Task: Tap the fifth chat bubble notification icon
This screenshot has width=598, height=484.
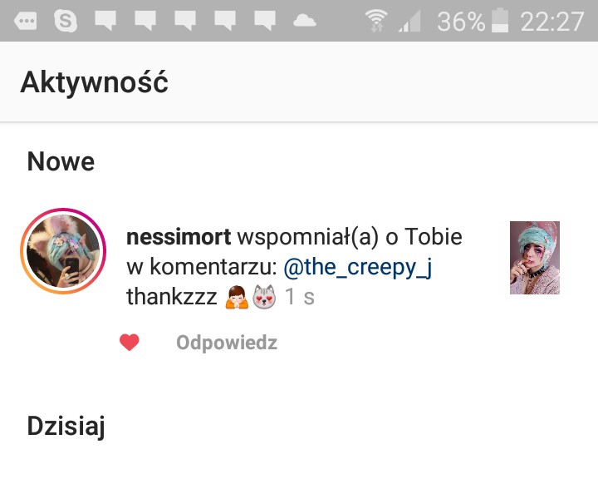Action: tap(265, 21)
